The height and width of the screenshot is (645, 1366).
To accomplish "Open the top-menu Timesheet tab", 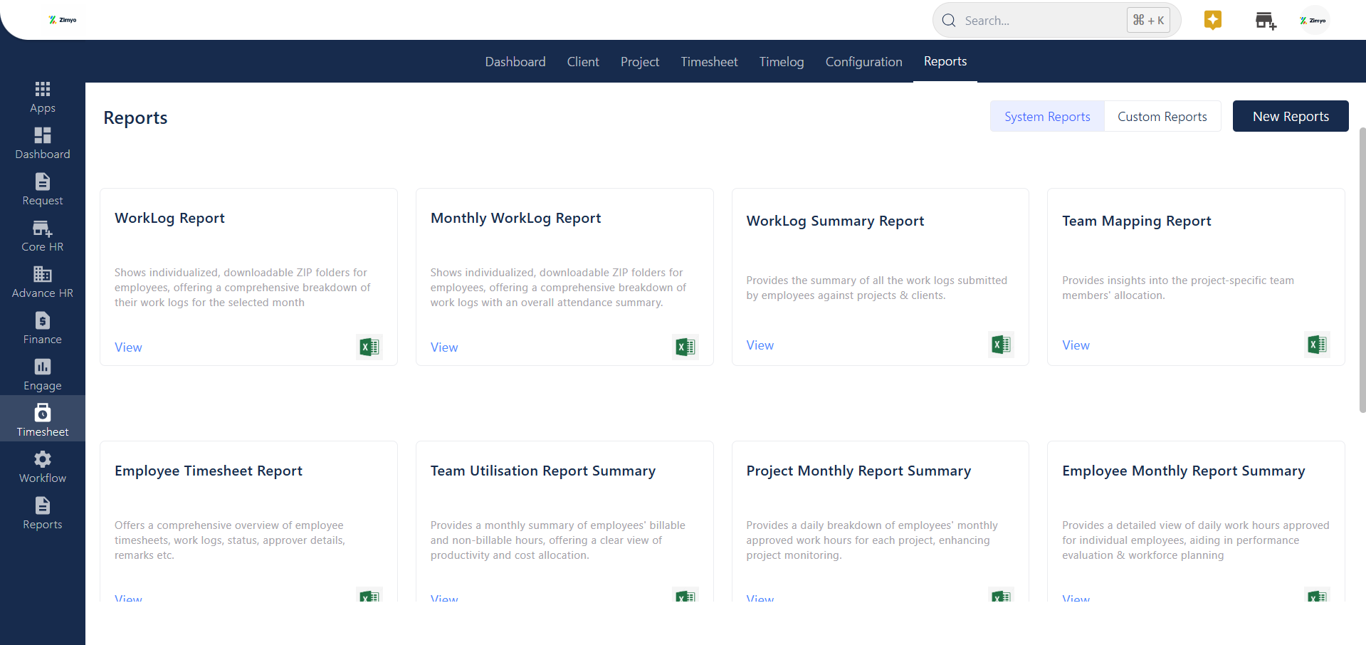I will 709,62.
